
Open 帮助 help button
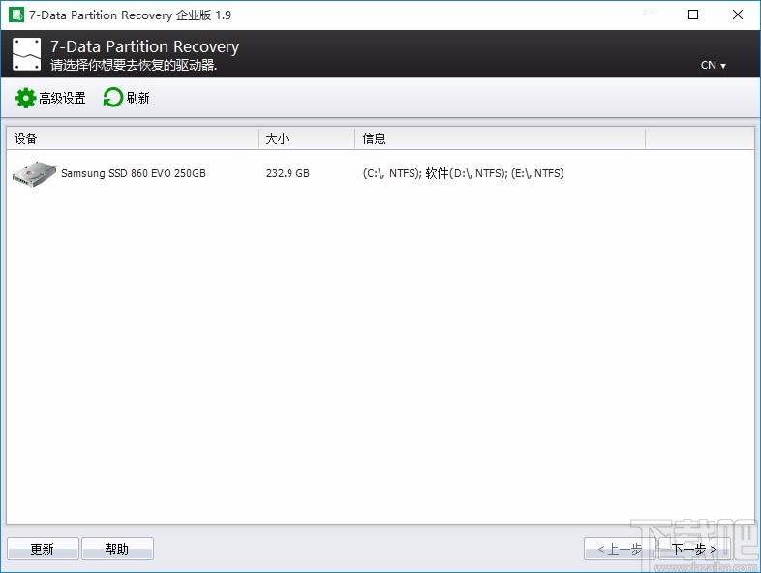tap(117, 549)
